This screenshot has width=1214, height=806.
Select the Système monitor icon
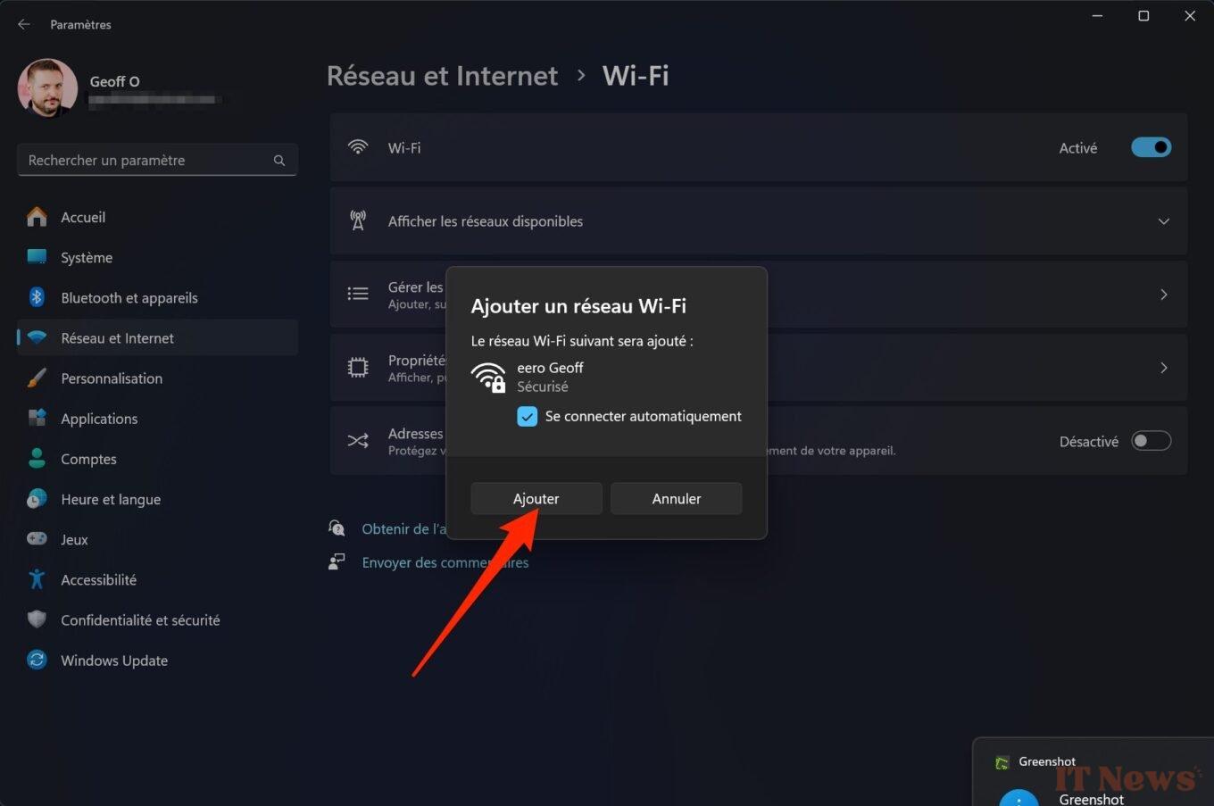(x=37, y=257)
